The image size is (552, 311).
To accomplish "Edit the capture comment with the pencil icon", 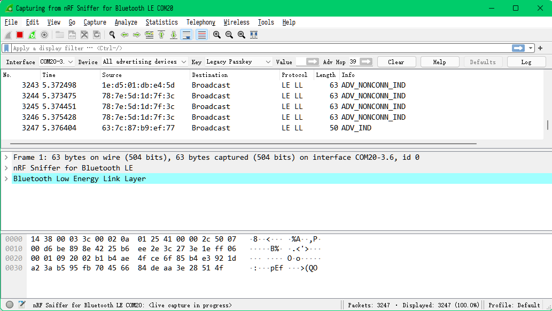I will [21, 304].
